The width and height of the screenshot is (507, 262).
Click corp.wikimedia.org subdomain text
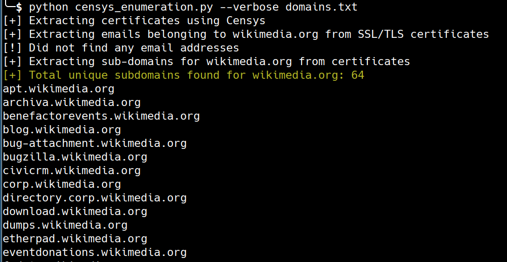pyautogui.click(x=62, y=184)
